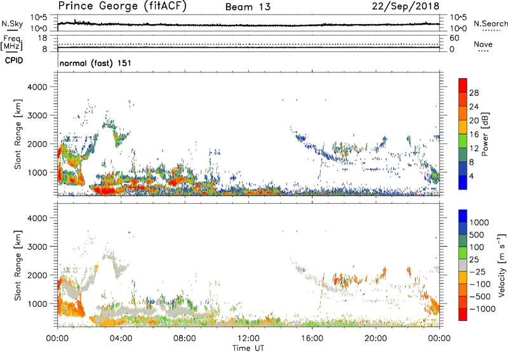Click the "12" power colorbar label
The height and width of the screenshot is (352, 508).
tap(474, 149)
